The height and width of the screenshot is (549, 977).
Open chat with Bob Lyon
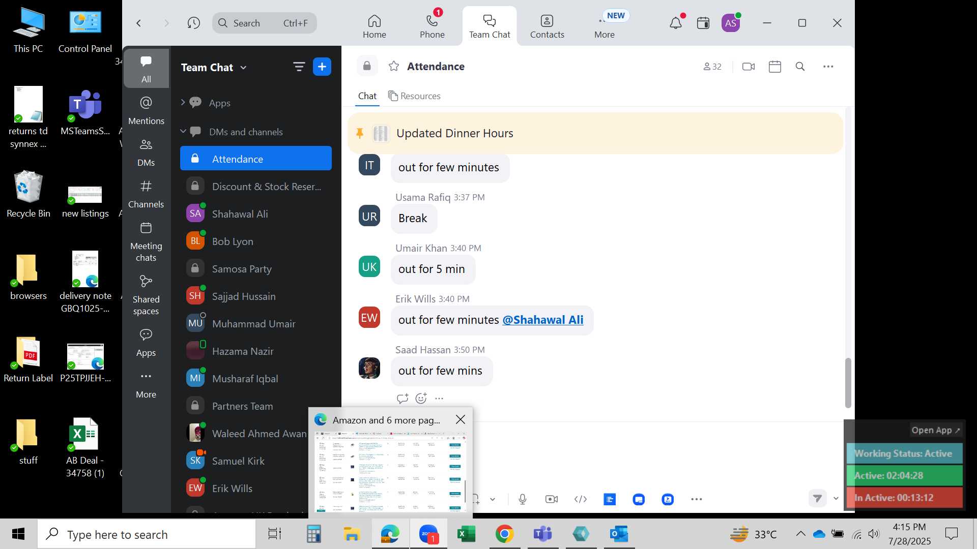255,241
